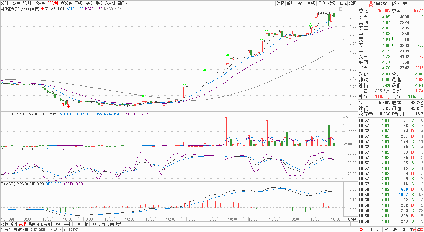Select the 势 tab at bottom right

pos(387,229)
